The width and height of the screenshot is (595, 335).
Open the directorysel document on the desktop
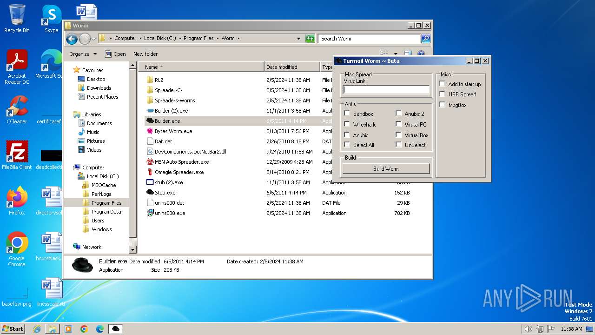point(50,201)
